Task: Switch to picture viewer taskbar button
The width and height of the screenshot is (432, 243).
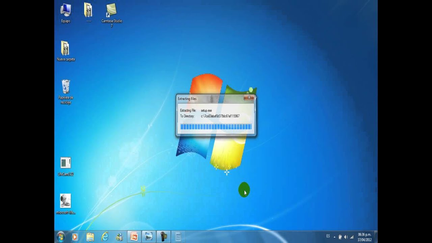Action: [x=149, y=237]
